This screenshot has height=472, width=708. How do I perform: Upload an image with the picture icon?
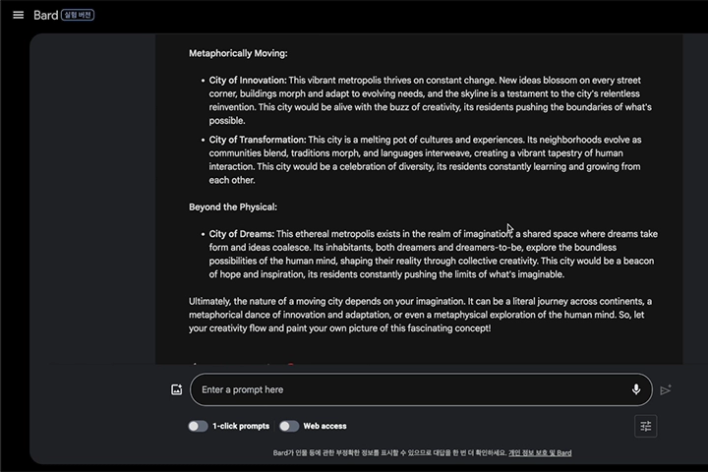pyautogui.click(x=177, y=389)
